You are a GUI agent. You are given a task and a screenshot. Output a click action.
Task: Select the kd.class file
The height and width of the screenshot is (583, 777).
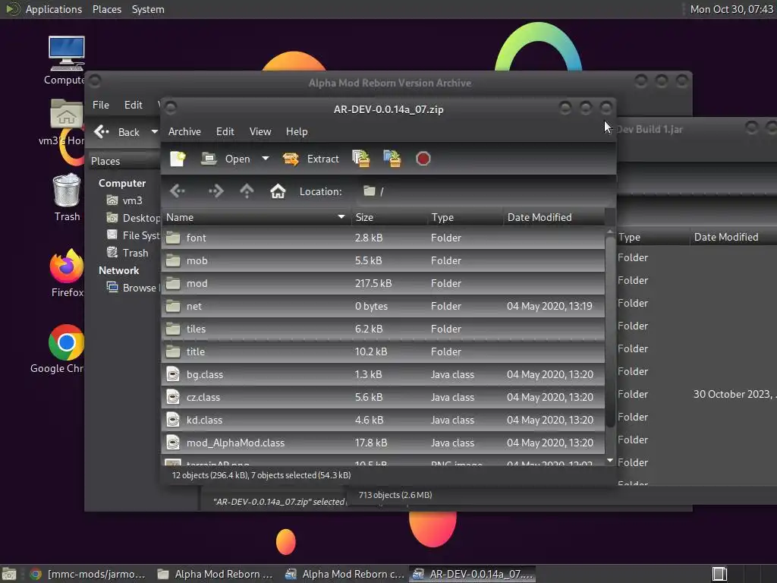[x=383, y=421]
